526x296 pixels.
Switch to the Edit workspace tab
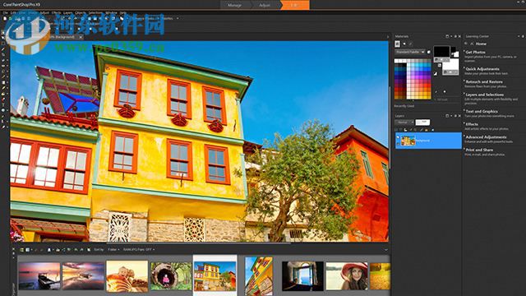[x=294, y=5]
